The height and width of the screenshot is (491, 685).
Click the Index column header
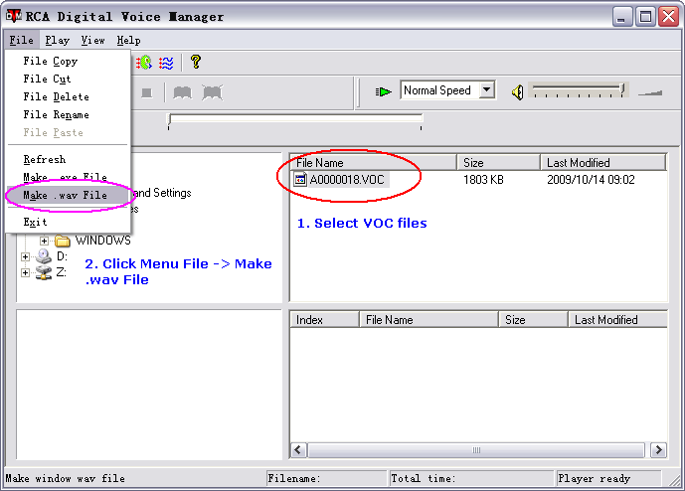click(325, 320)
